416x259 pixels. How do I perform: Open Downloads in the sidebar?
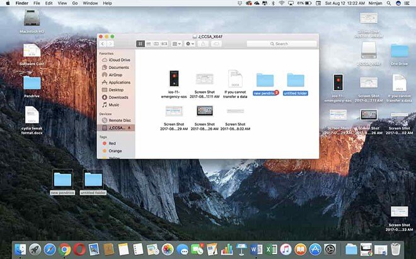click(116, 97)
